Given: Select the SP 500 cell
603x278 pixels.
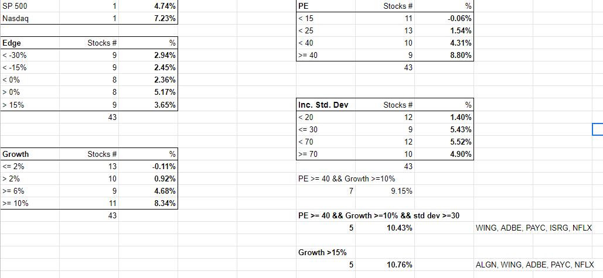Looking at the screenshot, I should [29, 6].
